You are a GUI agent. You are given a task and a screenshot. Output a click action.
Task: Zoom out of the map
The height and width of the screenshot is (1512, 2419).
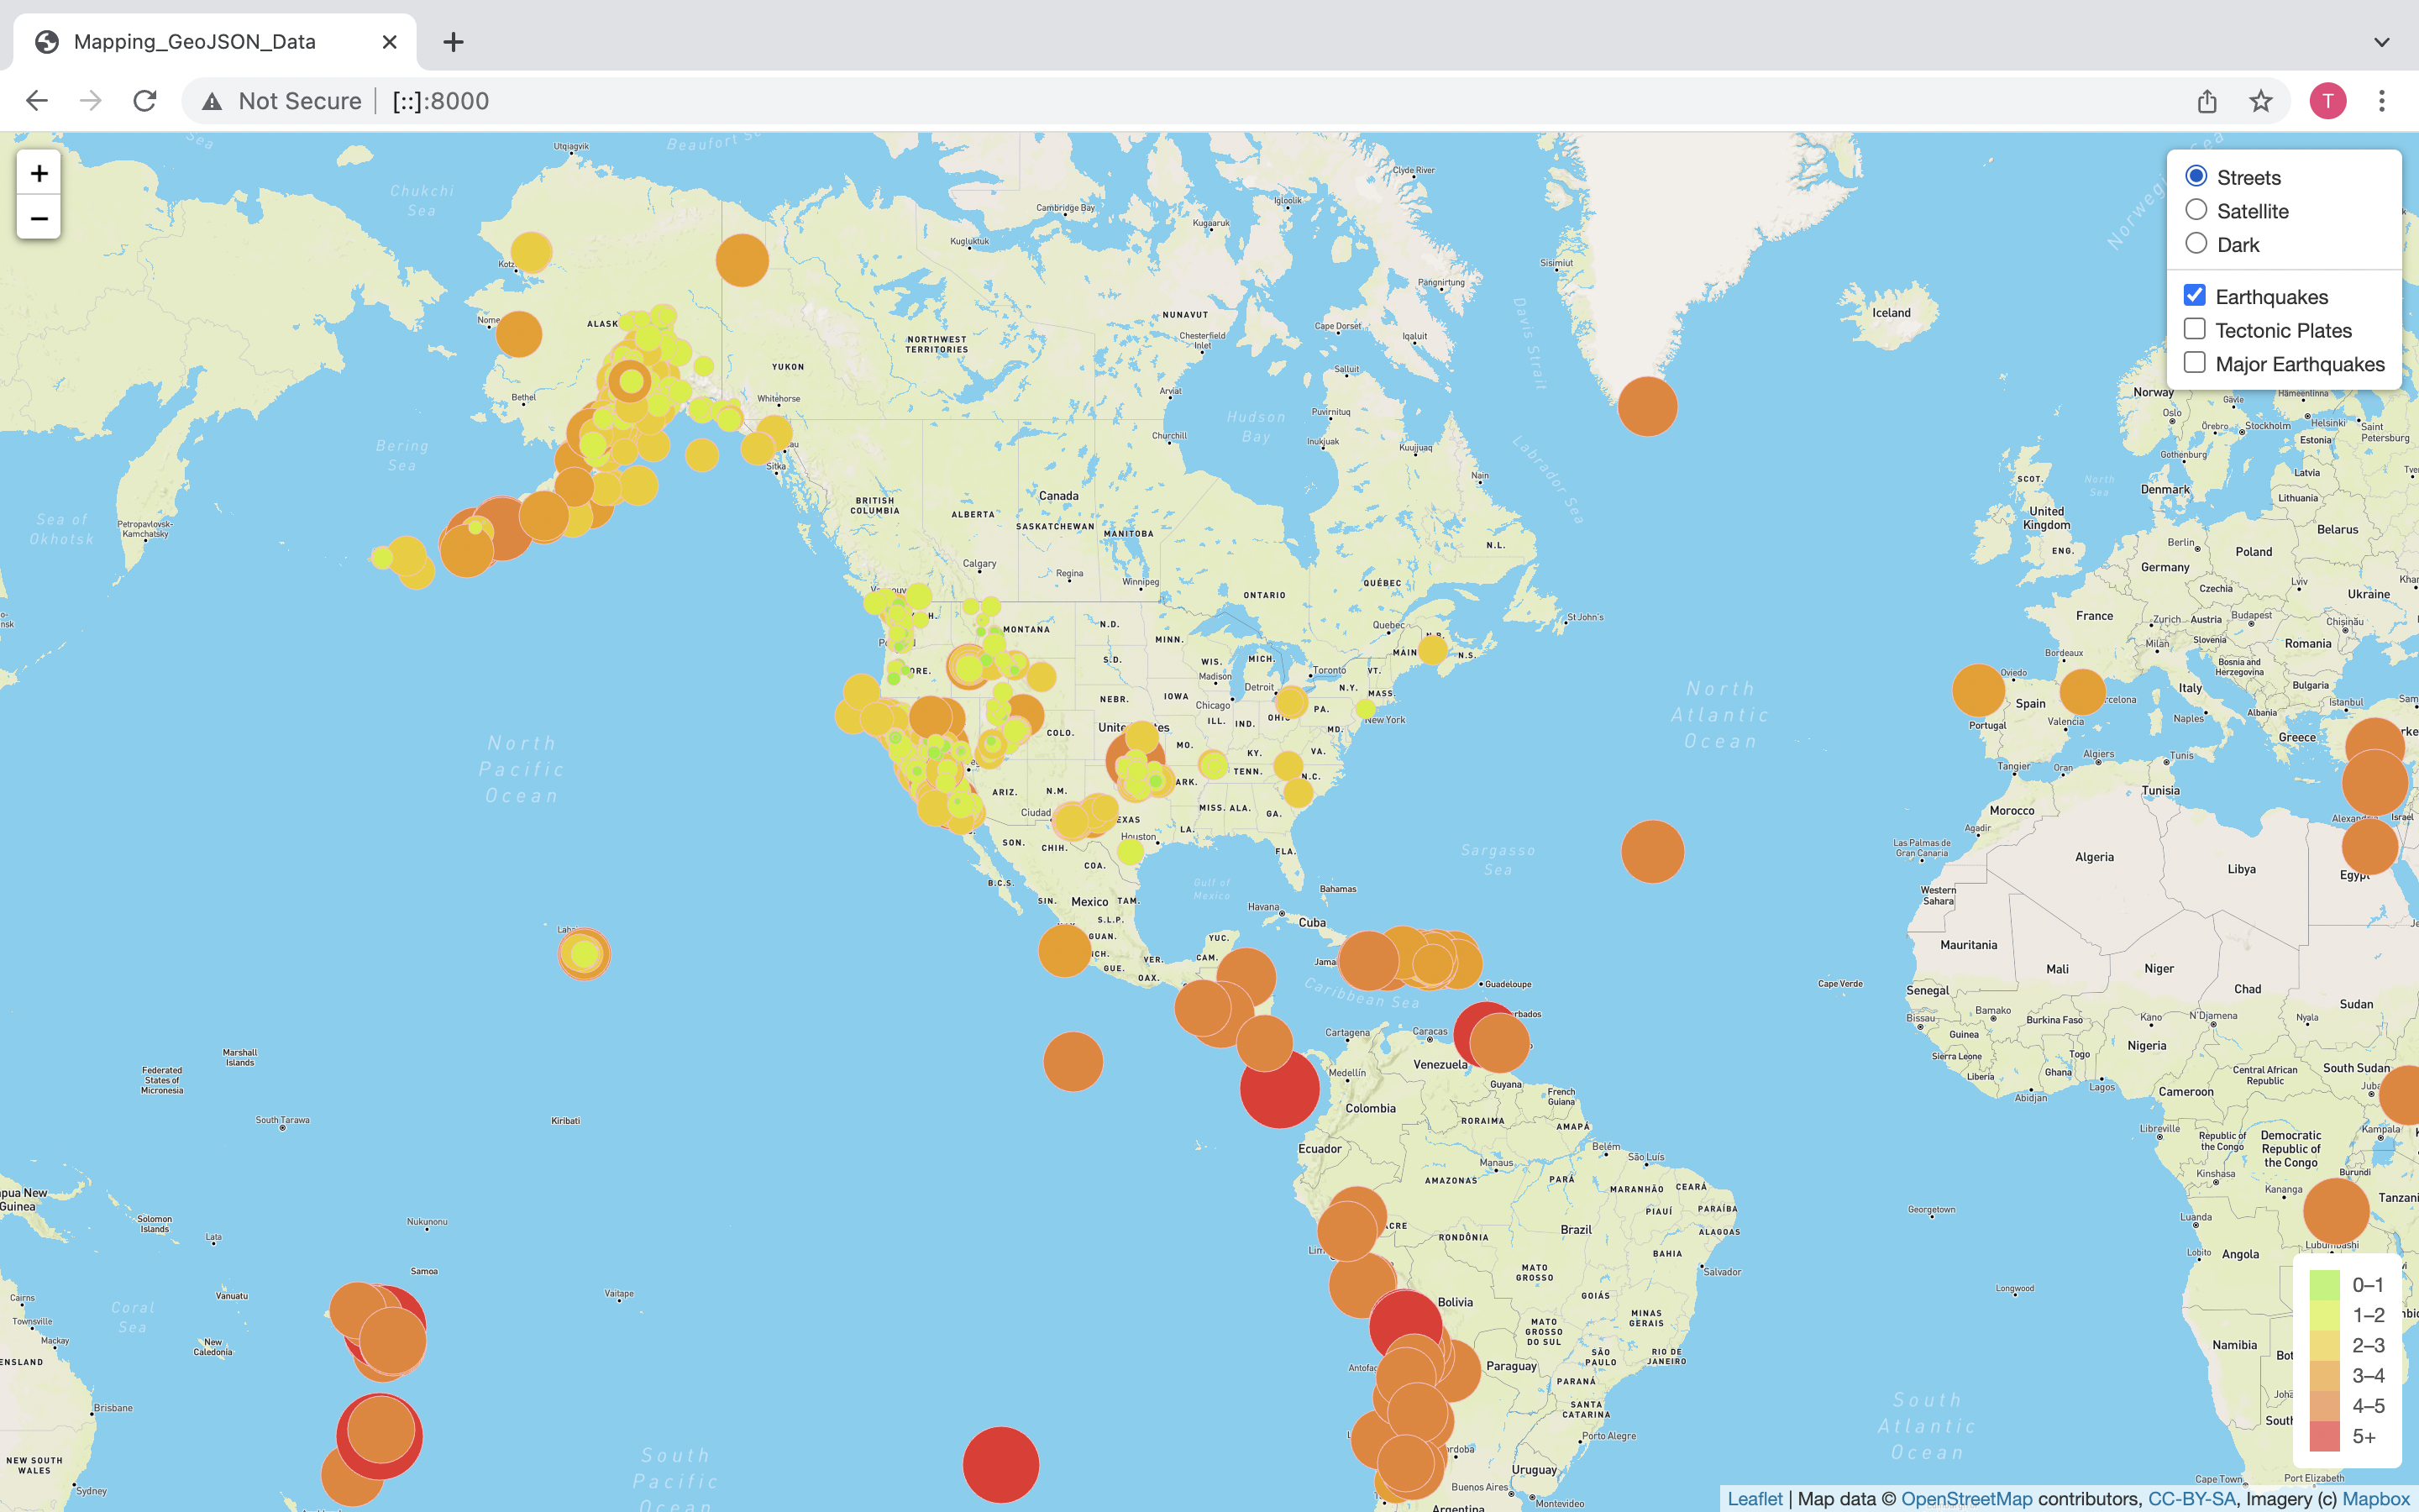click(39, 218)
